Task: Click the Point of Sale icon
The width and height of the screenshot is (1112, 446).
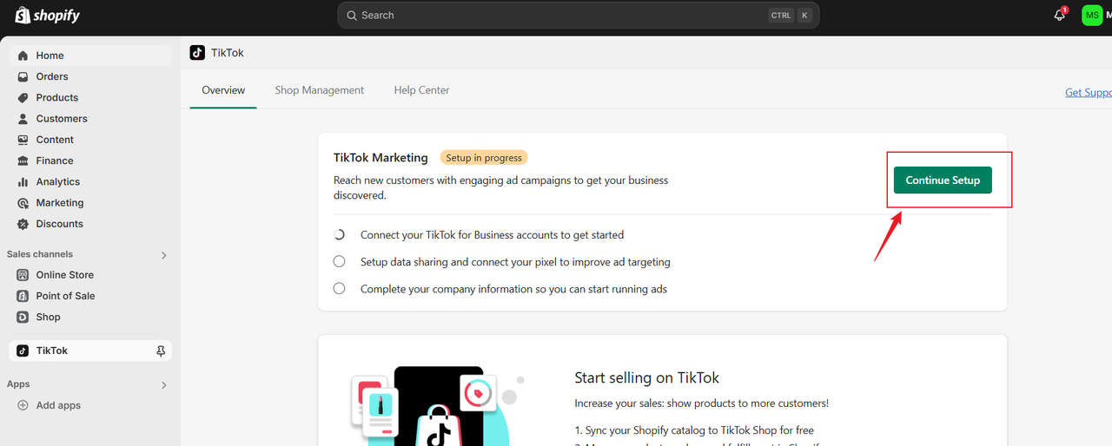Action: point(23,296)
